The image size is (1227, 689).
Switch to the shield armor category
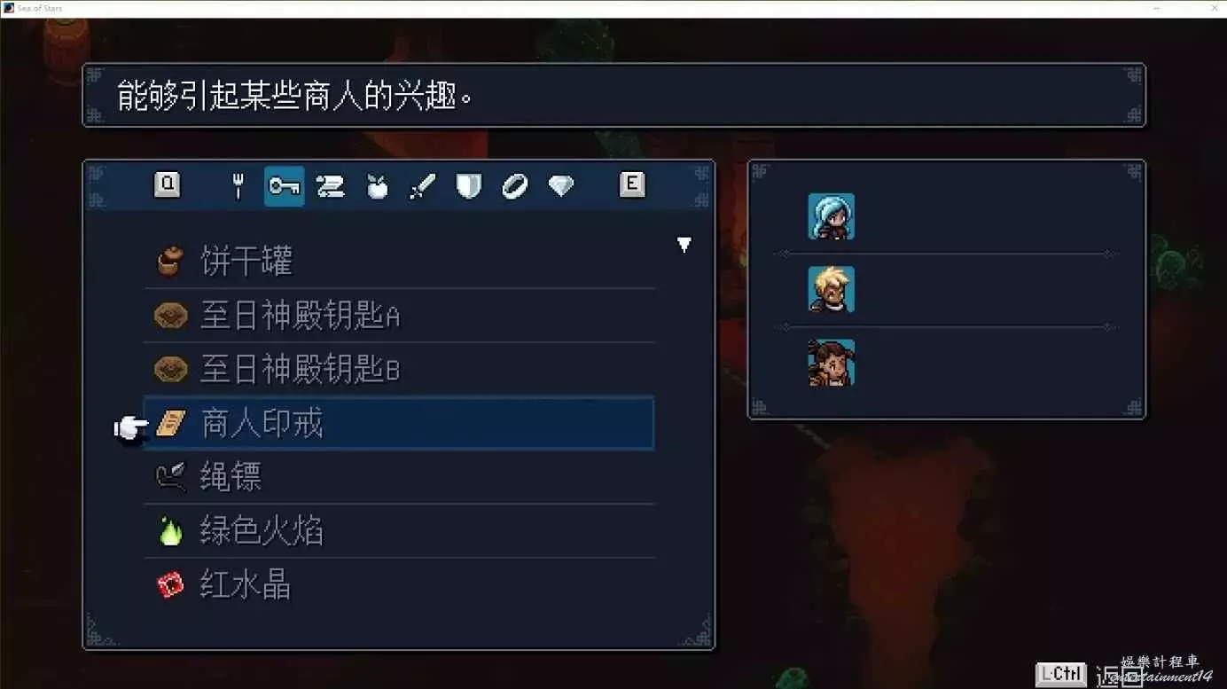click(x=468, y=186)
